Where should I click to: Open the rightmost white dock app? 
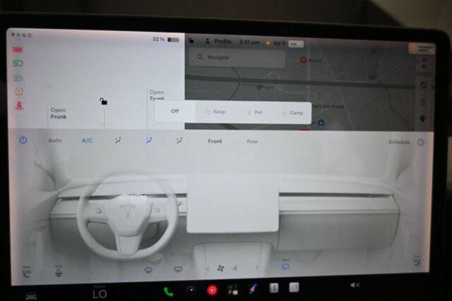point(294,287)
